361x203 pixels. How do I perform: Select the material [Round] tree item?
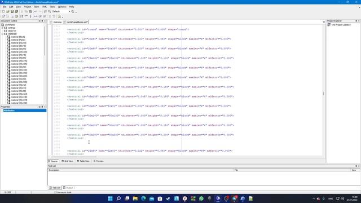[19, 43]
